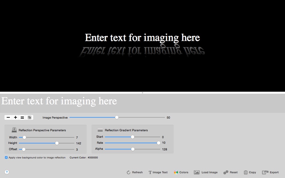Click the Width slider handle

[24, 137]
